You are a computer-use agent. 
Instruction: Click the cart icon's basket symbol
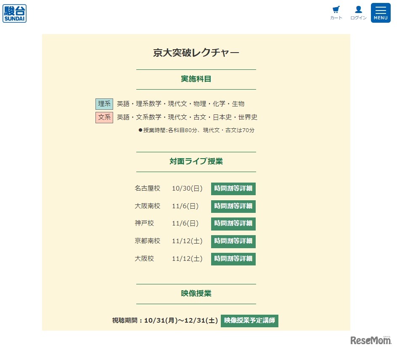tap(335, 8)
